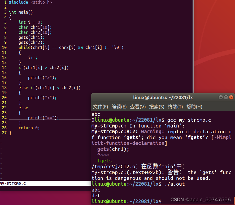This screenshot has height=205, width=235.
Task: Click the 'warning:' word in terminal output
Action: point(153,132)
